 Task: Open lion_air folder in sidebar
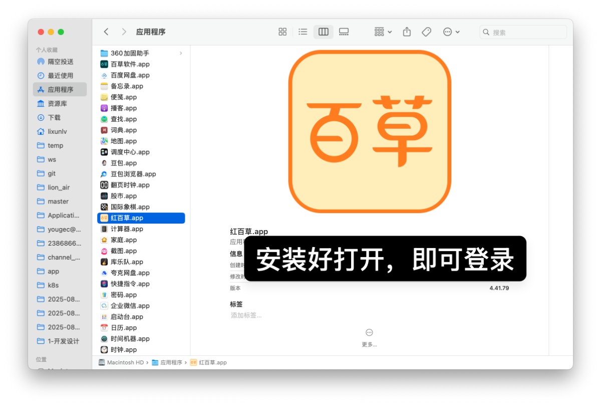click(x=60, y=187)
